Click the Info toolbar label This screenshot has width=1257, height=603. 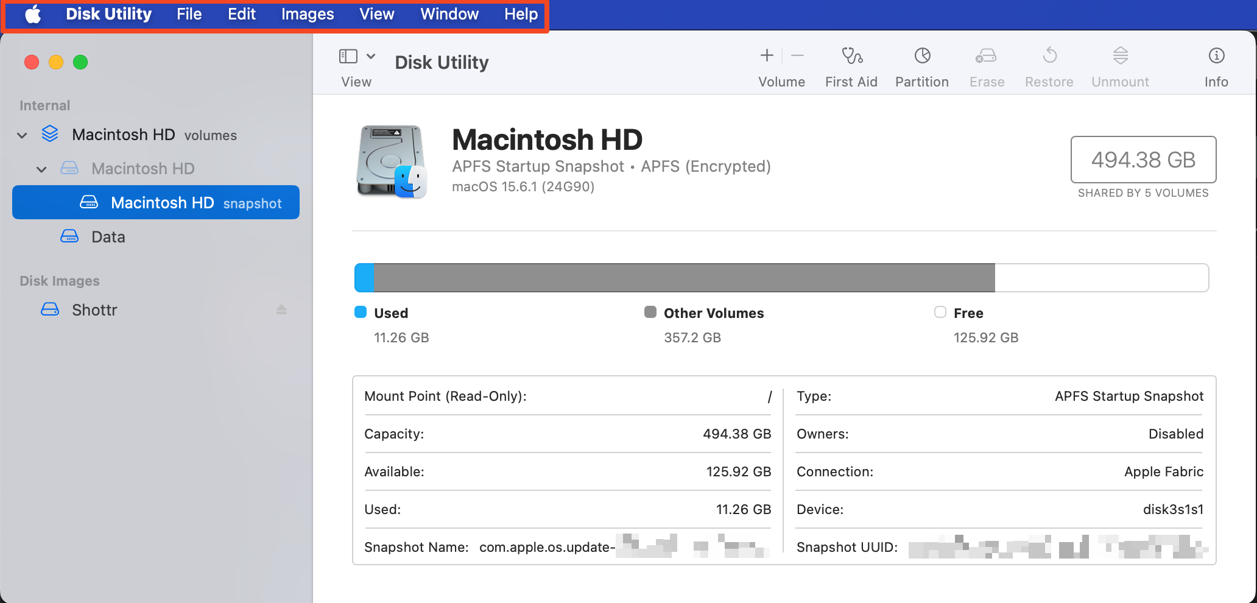click(x=1216, y=82)
